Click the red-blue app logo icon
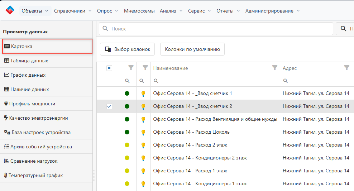Image resolution: width=354 pixels, height=191 pixels. pyautogui.click(x=10, y=10)
